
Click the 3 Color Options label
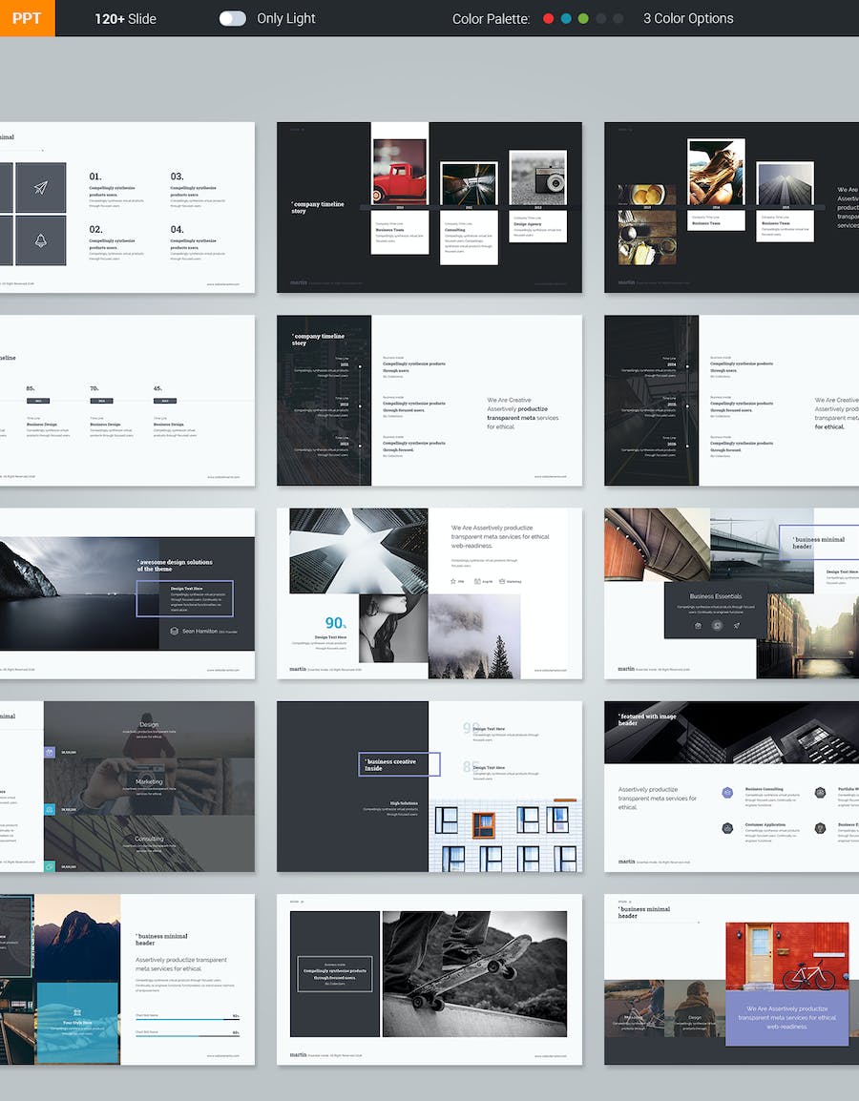point(688,18)
